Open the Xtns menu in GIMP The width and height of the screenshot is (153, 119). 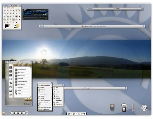(9, 8)
